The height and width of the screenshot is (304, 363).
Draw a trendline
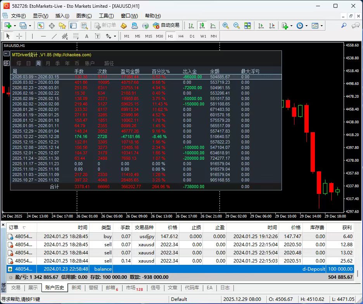coord(54,36)
